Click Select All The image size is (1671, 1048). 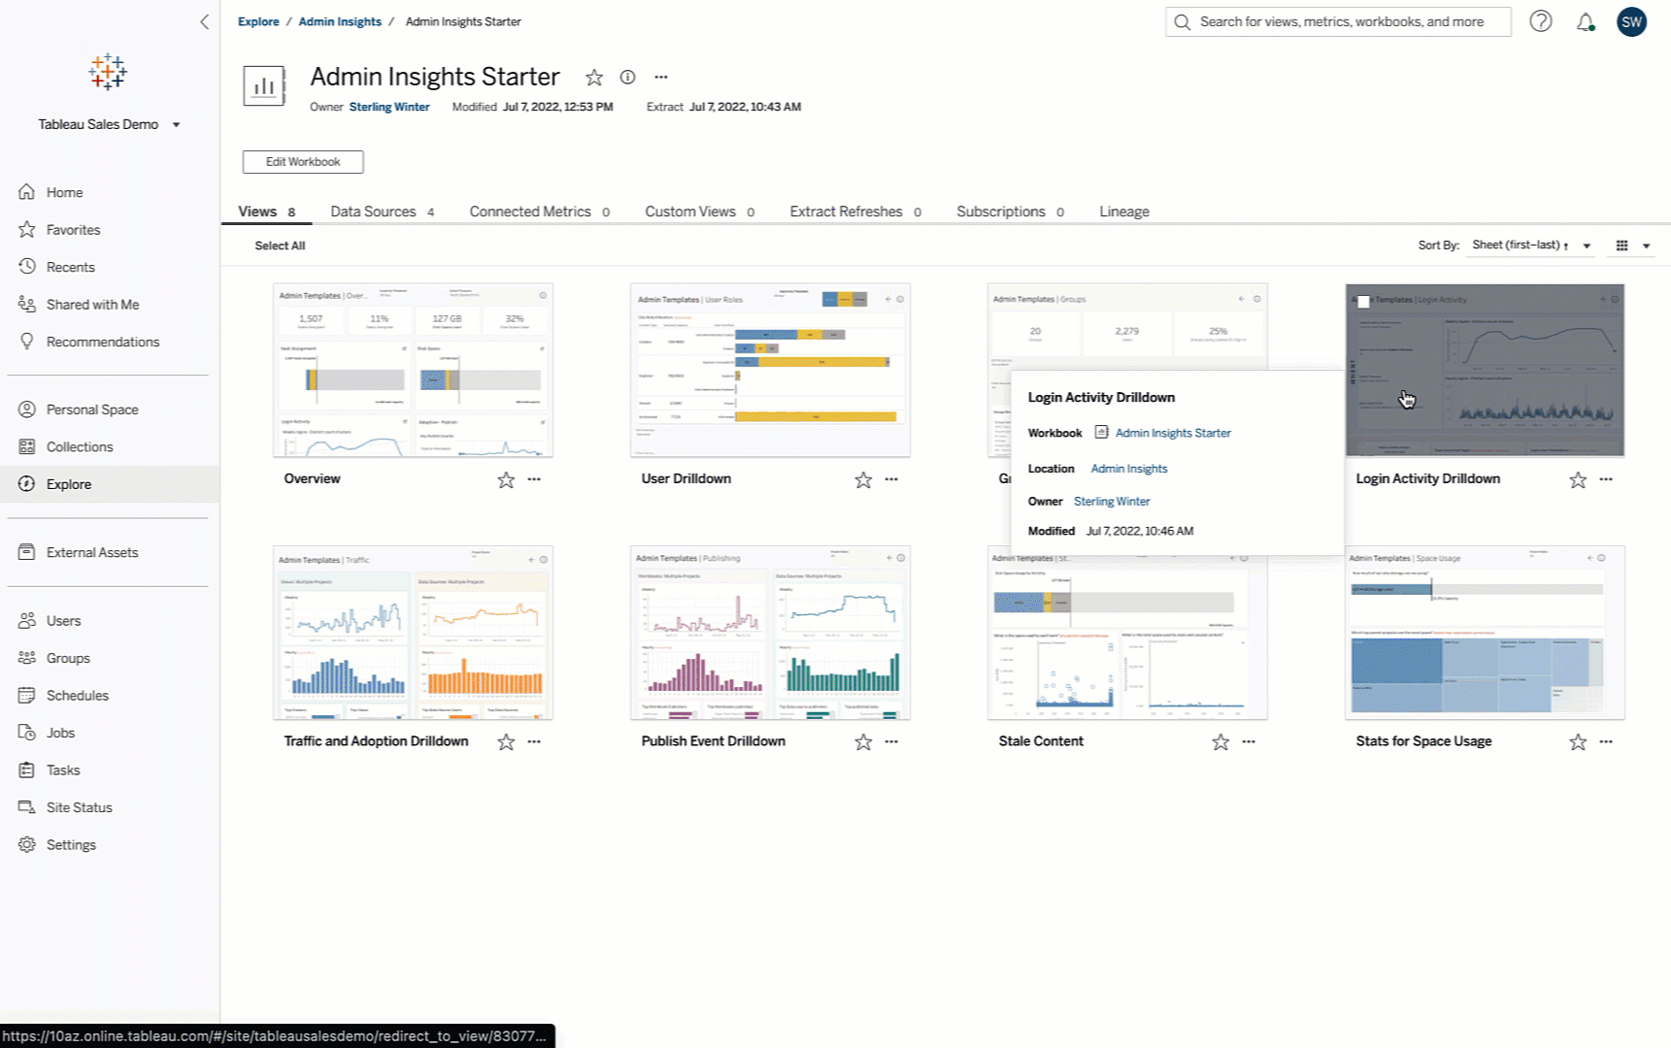click(280, 246)
